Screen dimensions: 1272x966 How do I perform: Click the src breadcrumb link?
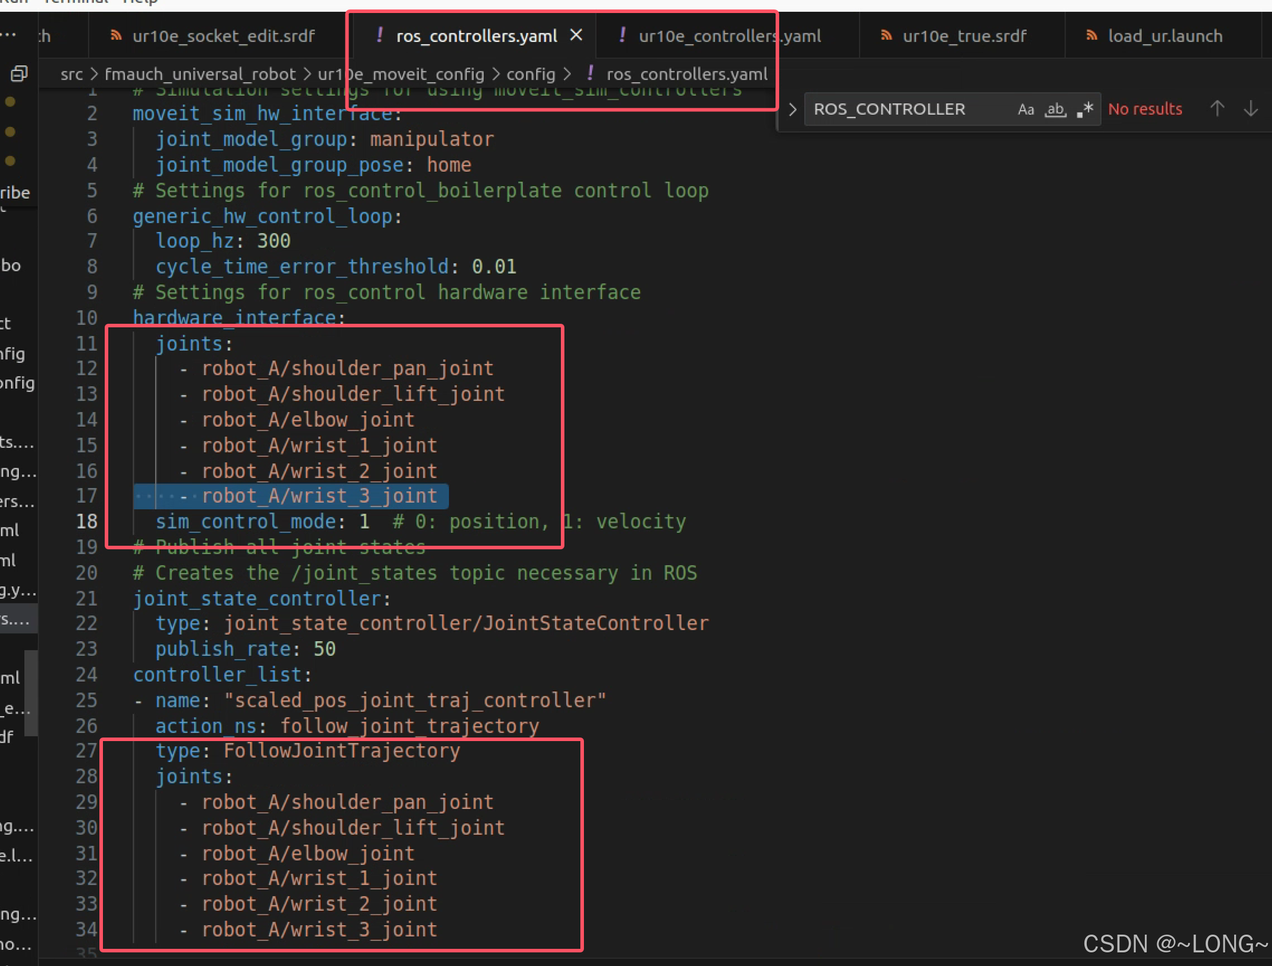[72, 75]
